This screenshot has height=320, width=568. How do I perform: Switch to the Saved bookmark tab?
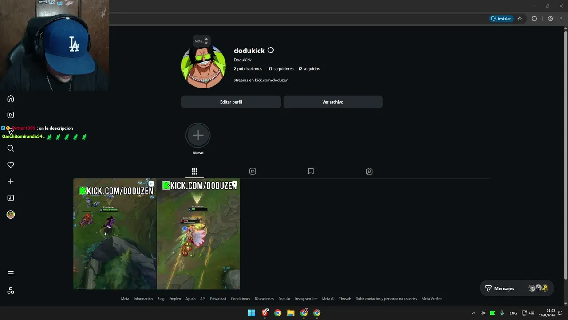(x=311, y=171)
